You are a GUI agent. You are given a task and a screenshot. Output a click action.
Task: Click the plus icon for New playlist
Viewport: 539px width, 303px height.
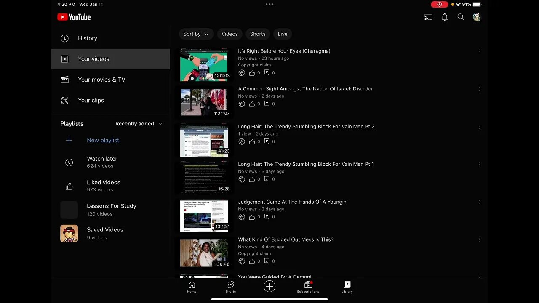coord(69,140)
